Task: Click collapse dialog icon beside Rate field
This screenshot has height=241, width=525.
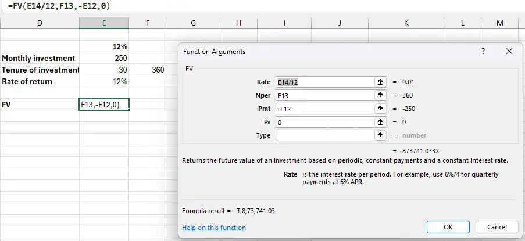Action: (380, 82)
